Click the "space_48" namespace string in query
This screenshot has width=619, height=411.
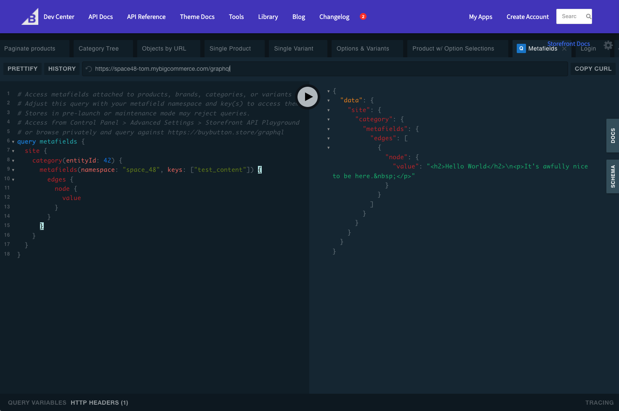(141, 170)
